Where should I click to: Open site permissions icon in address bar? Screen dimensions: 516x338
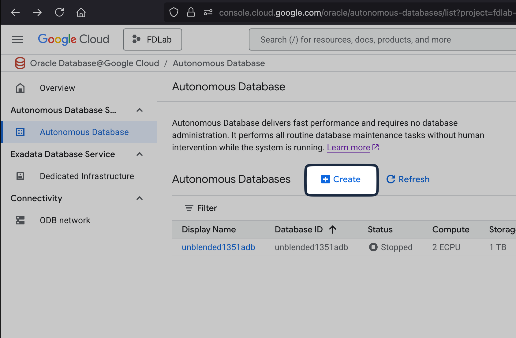click(x=208, y=13)
